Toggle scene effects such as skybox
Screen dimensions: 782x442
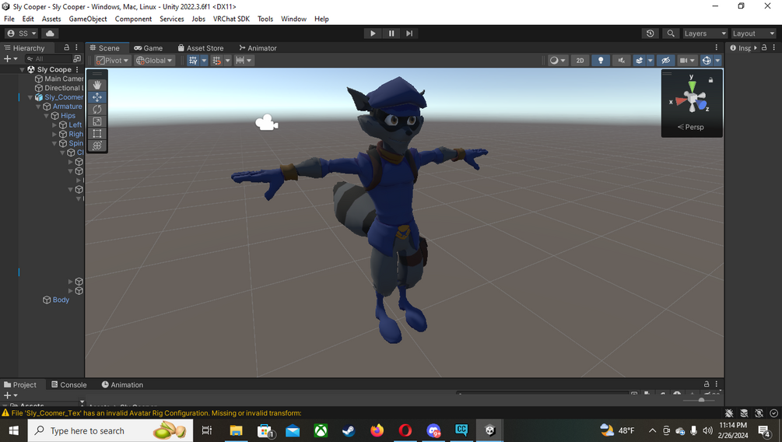point(640,61)
